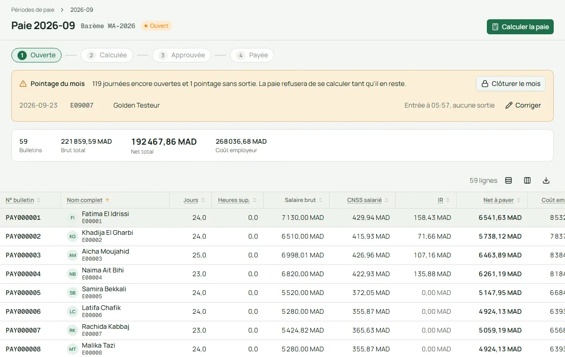Click the FI avatar for Fatima El Idrissi
Screen dimensions: 565x357
point(73,217)
